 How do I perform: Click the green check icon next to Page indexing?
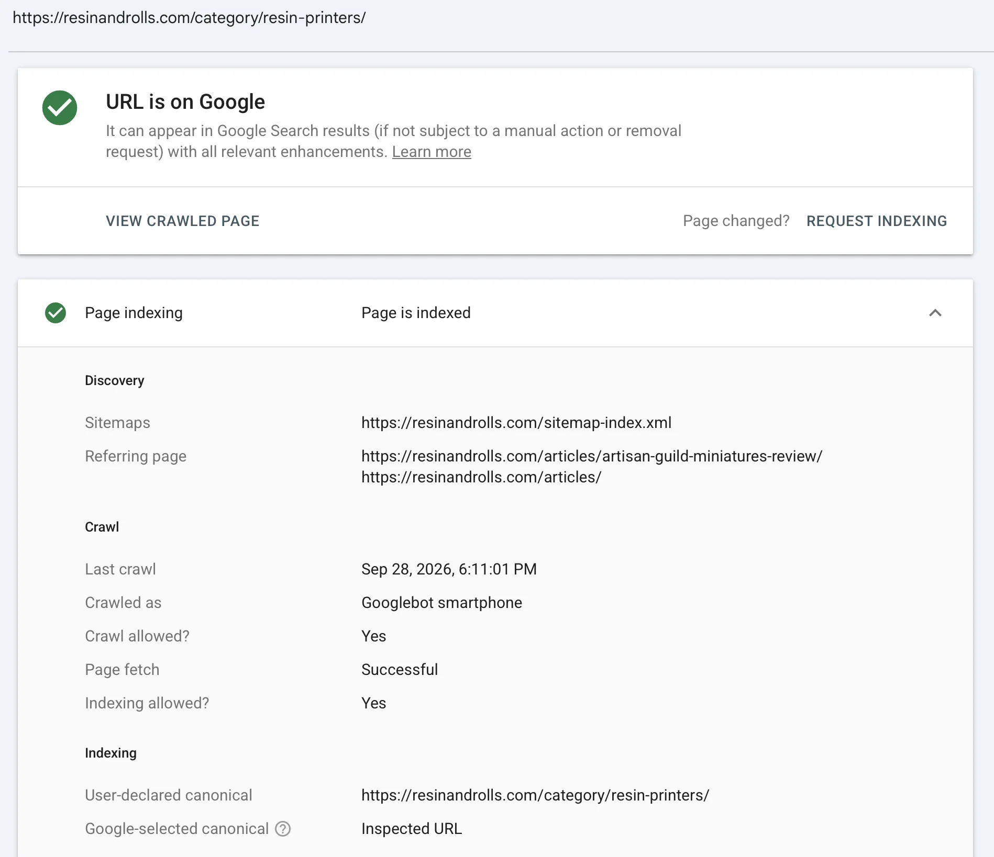56,313
